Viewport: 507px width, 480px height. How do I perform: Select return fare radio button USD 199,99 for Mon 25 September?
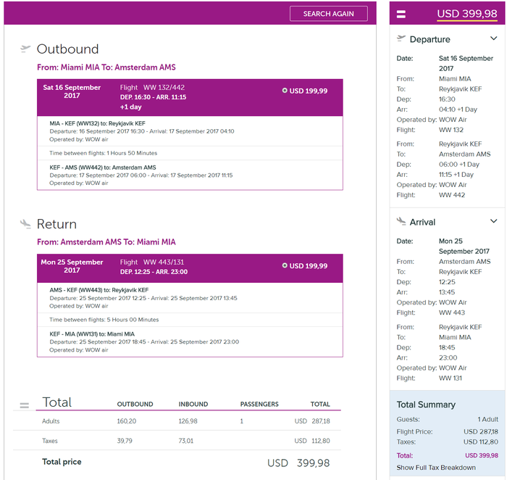[285, 265]
